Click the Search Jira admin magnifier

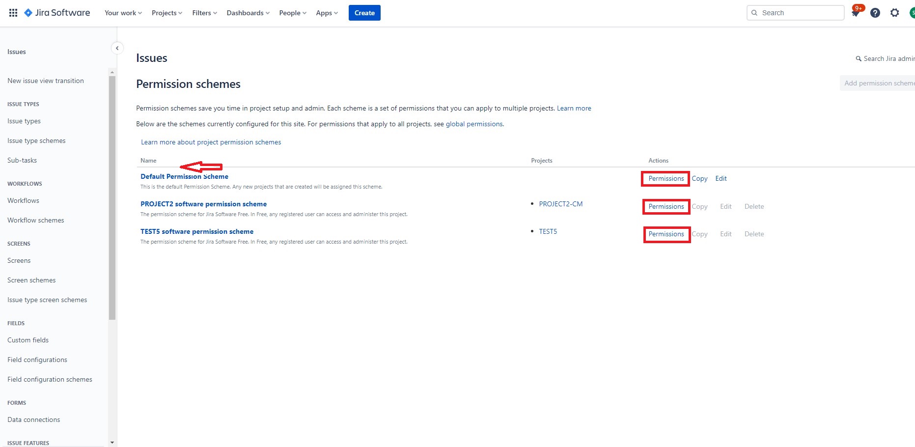(x=859, y=59)
